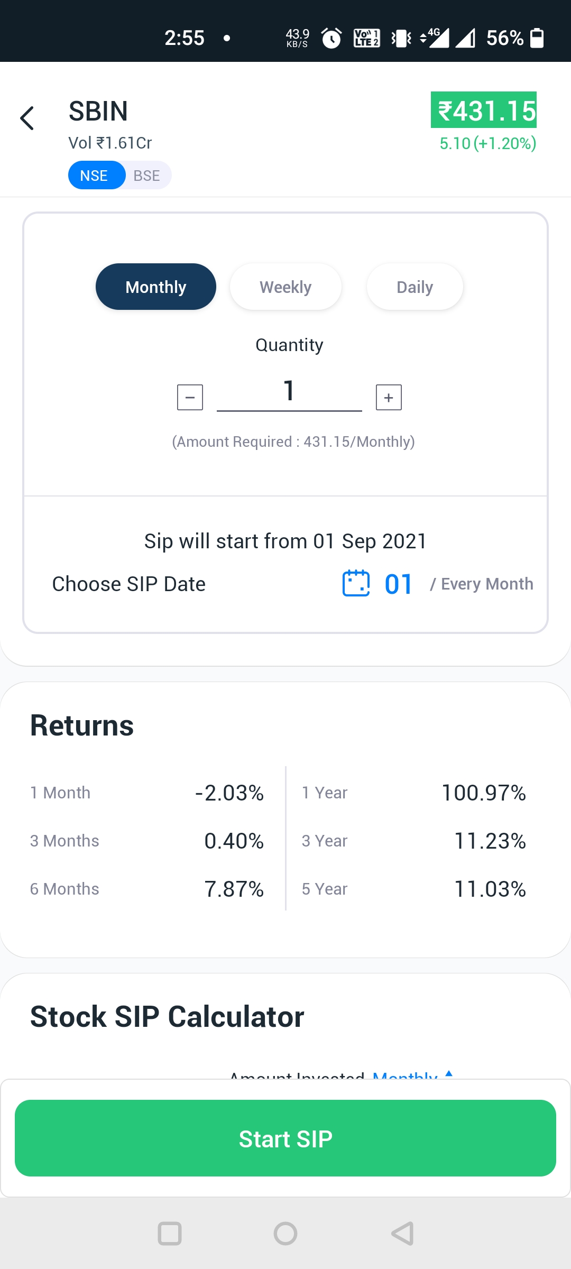Increase quantity with the plus button
This screenshot has width=571, height=1269.
[389, 397]
